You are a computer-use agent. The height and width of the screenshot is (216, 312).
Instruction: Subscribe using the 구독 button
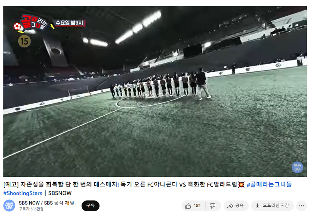(90, 206)
